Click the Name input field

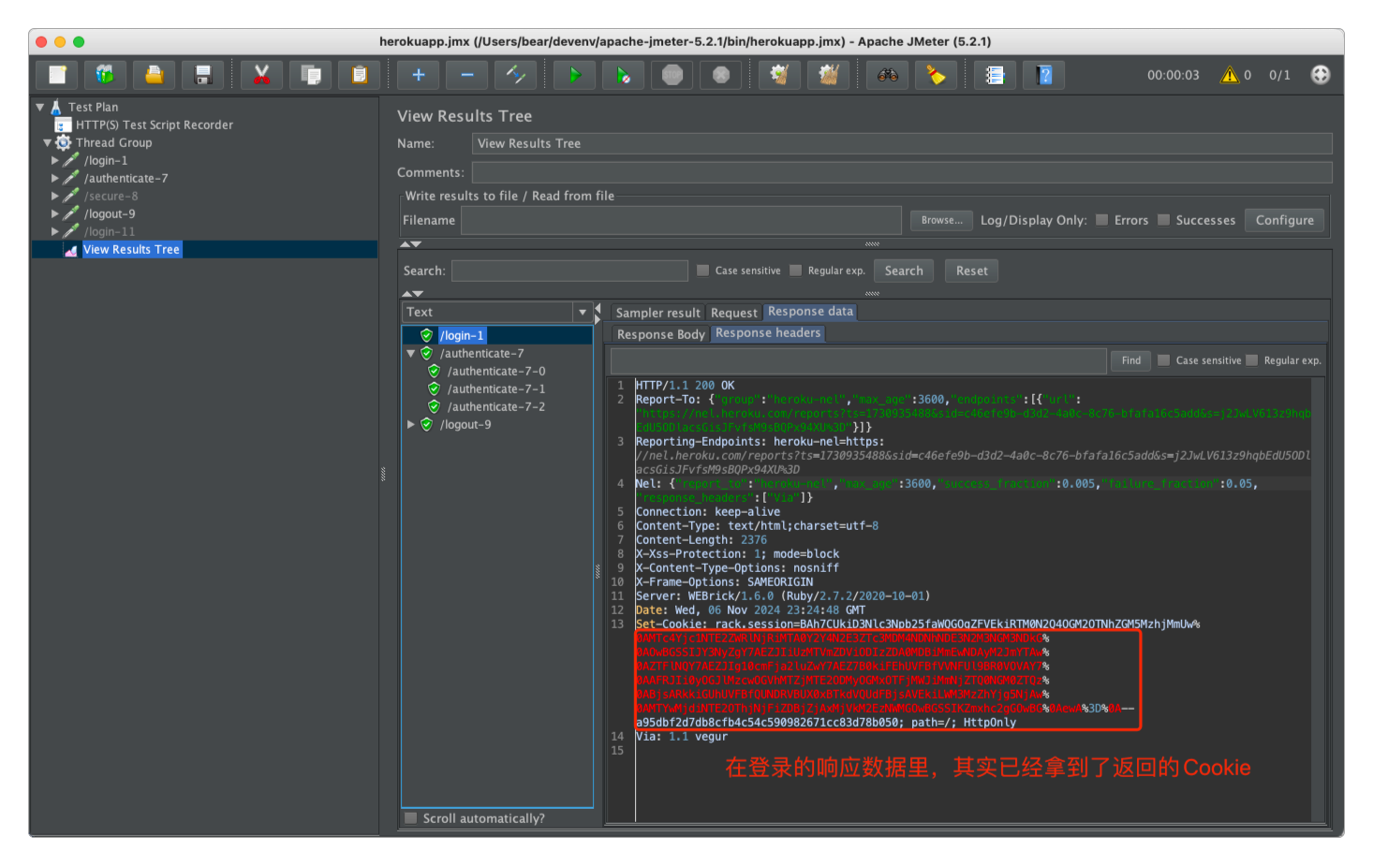[902, 143]
